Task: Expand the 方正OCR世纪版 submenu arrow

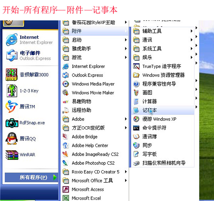Action: pos(126,128)
